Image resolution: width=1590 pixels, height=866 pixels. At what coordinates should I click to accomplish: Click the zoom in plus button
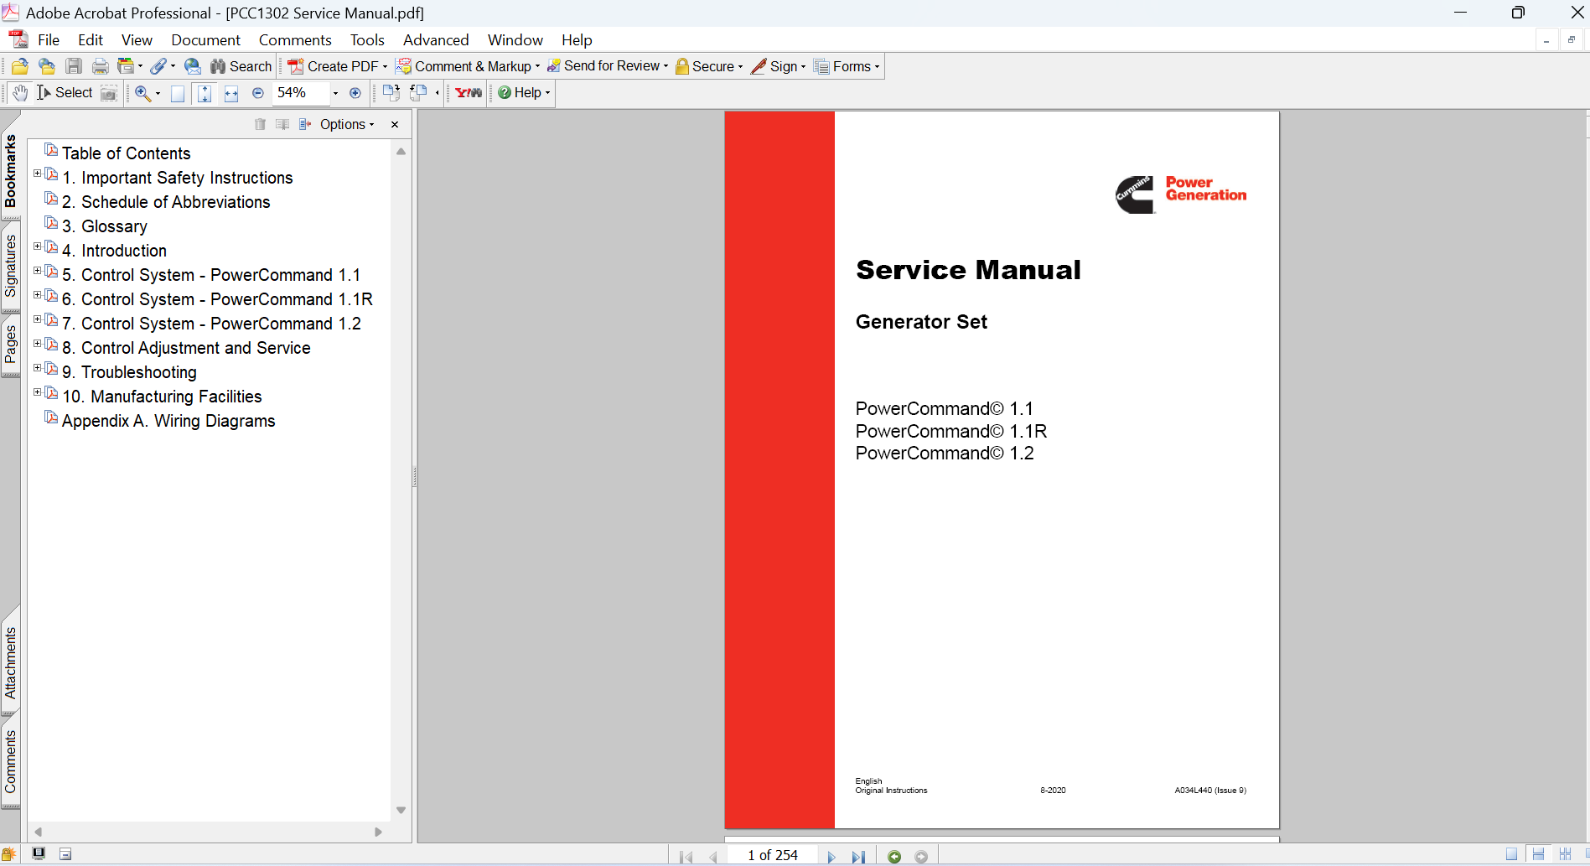click(x=355, y=93)
